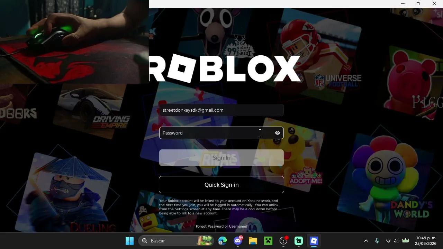The height and width of the screenshot is (249, 443).
Task: Click the microphone icon in system tray
Action: coord(377,241)
